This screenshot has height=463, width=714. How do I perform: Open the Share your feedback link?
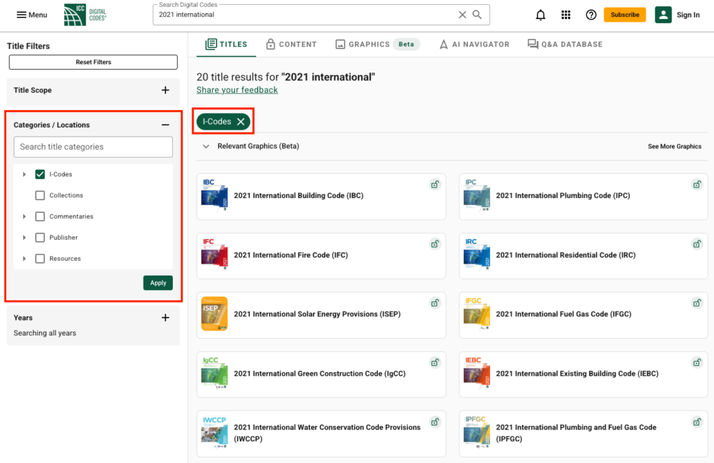pyautogui.click(x=237, y=90)
